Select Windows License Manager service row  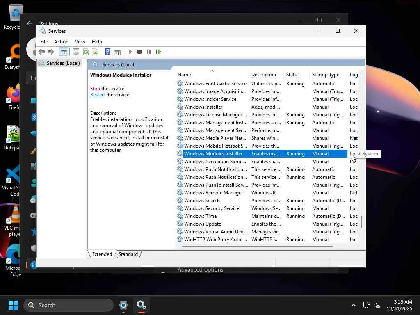click(x=267, y=115)
